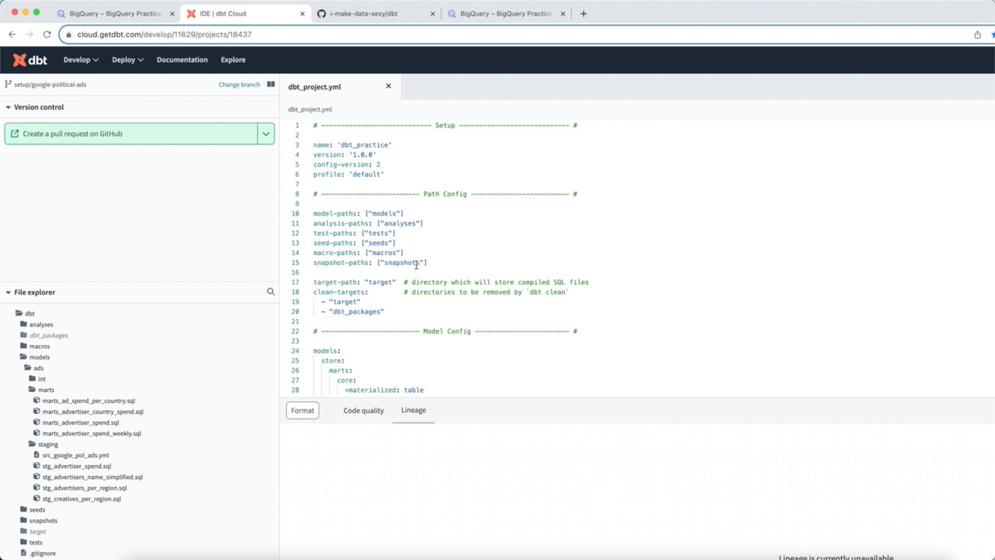The height and width of the screenshot is (560, 995).
Task: Collapse the File explorer section
Action: (x=9, y=292)
